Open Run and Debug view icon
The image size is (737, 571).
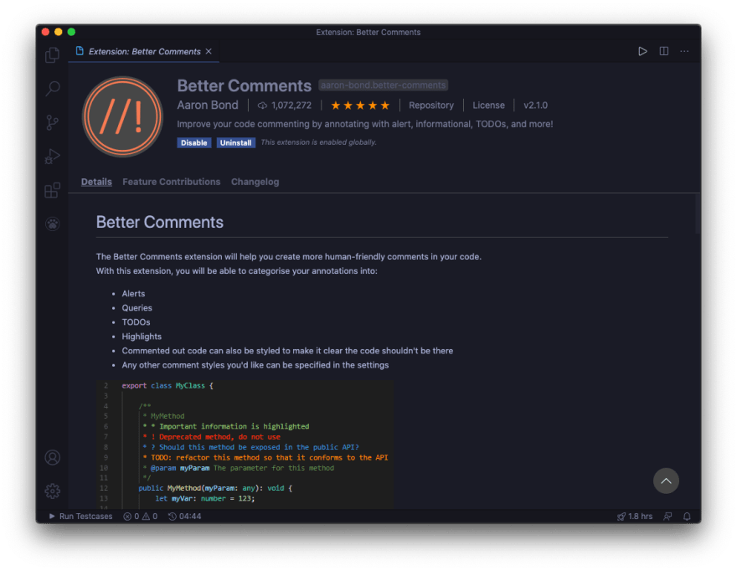coord(52,156)
